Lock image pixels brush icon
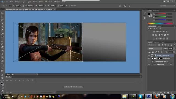Image resolution: width=176 pixels, height=99 pixels. click(x=156, y=52)
